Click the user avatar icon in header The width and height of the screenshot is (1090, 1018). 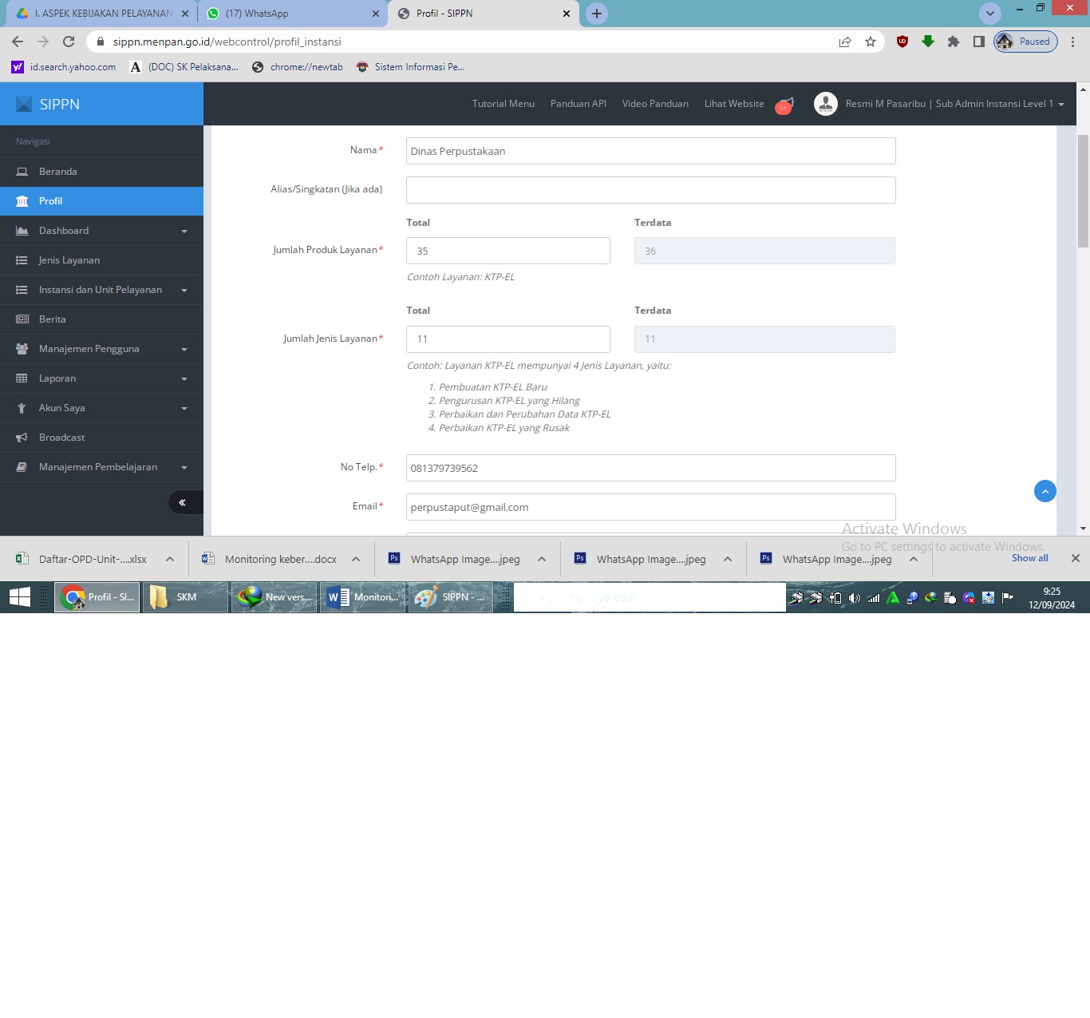pyautogui.click(x=825, y=104)
